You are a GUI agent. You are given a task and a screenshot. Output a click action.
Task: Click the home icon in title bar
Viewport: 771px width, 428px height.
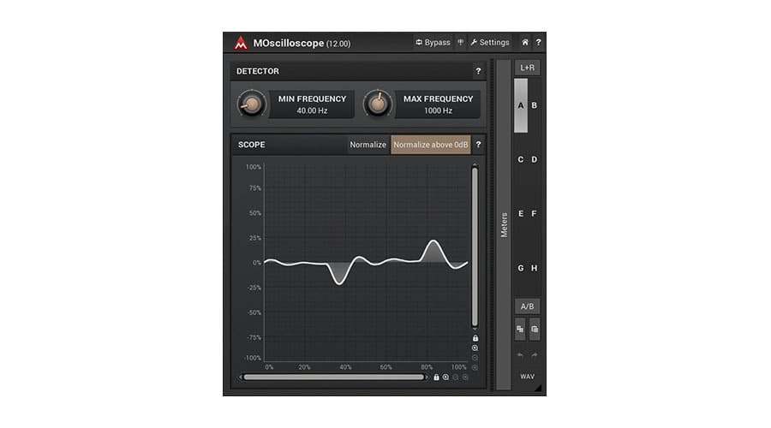(x=524, y=42)
